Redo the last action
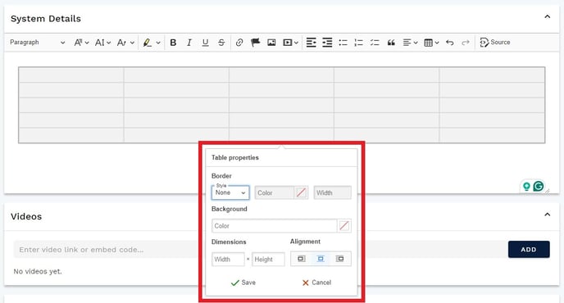564x303 pixels. pos(466,43)
